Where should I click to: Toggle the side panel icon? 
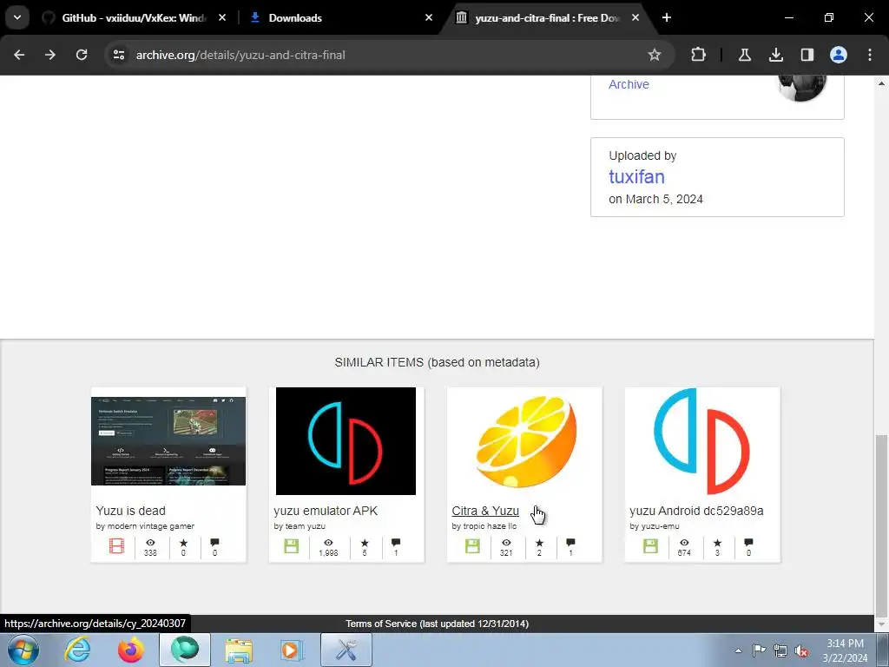(807, 55)
